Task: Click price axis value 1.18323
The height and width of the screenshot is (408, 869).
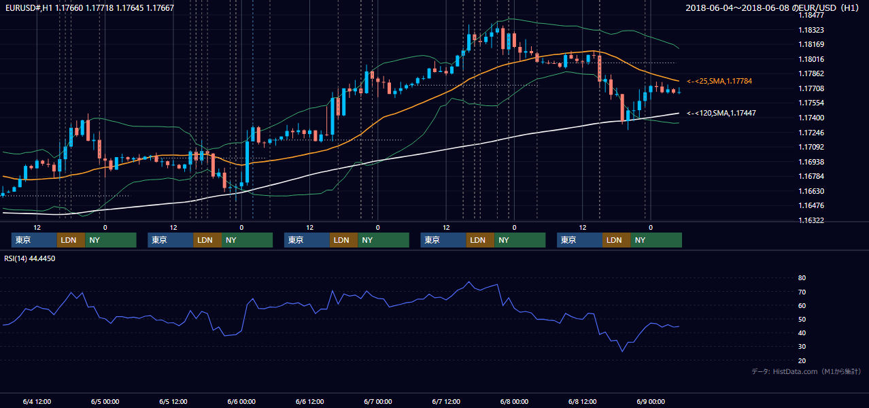Action: [x=811, y=30]
